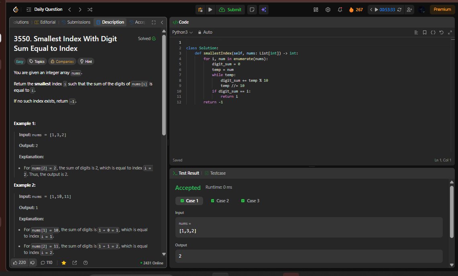458x276 pixels.
Task: Expand the Companies tag
Action: click(62, 62)
